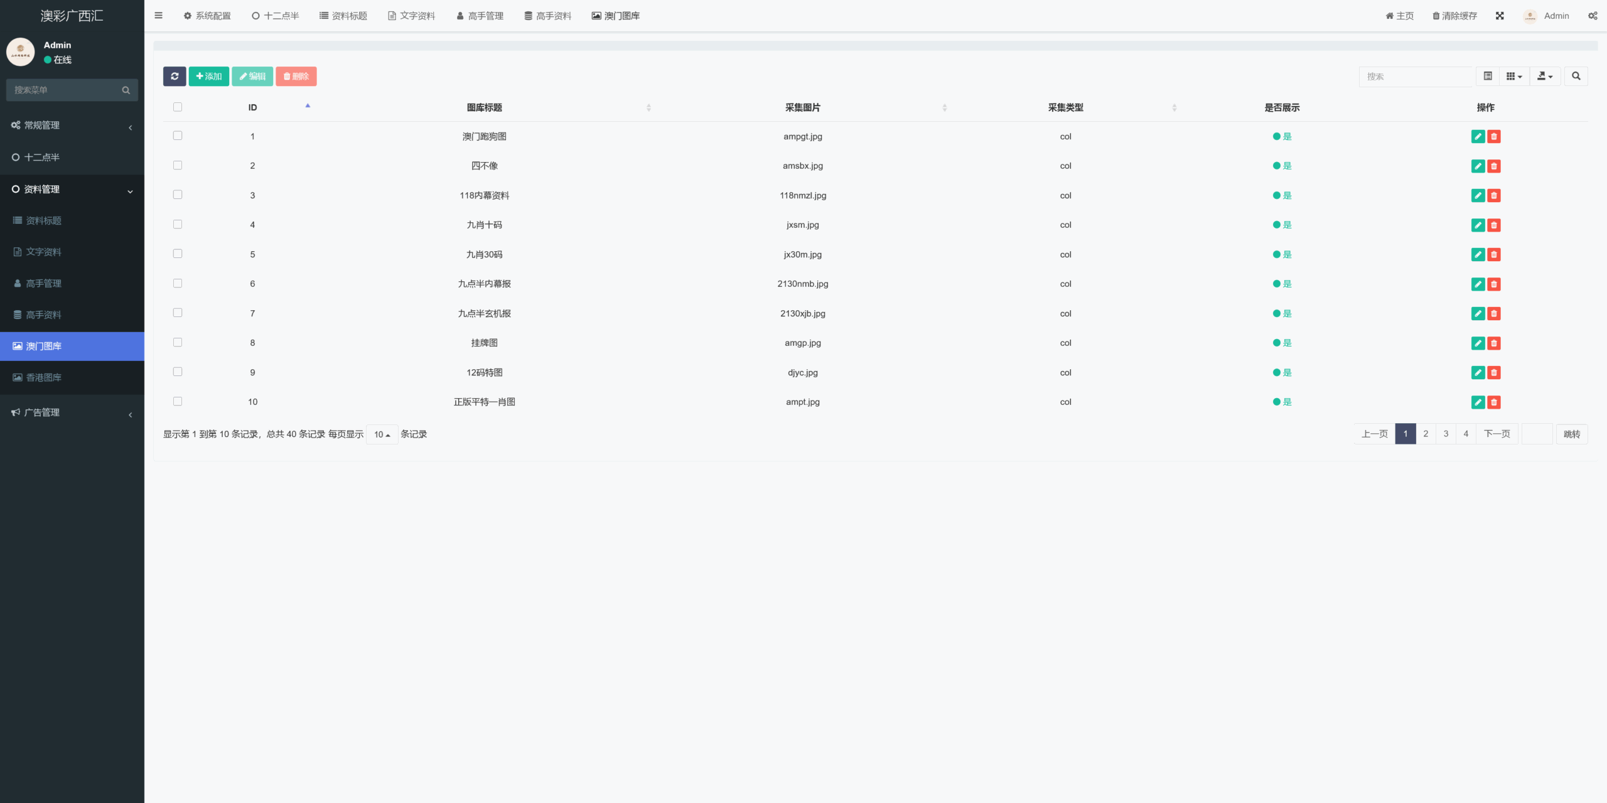Viewport: 1607px width, 803px height.
Task: Click the red delete icon for 挂牌图
Action: coord(1494,343)
